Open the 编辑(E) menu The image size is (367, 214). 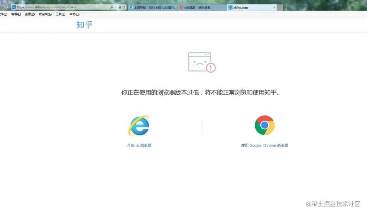coord(16,14)
